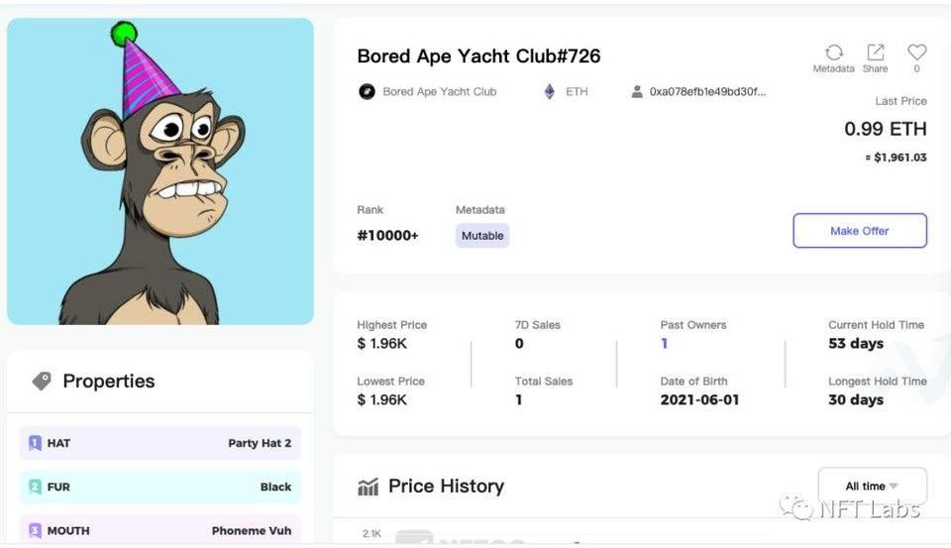Select the FUR Black property row
The image size is (951, 548).
pos(160,487)
